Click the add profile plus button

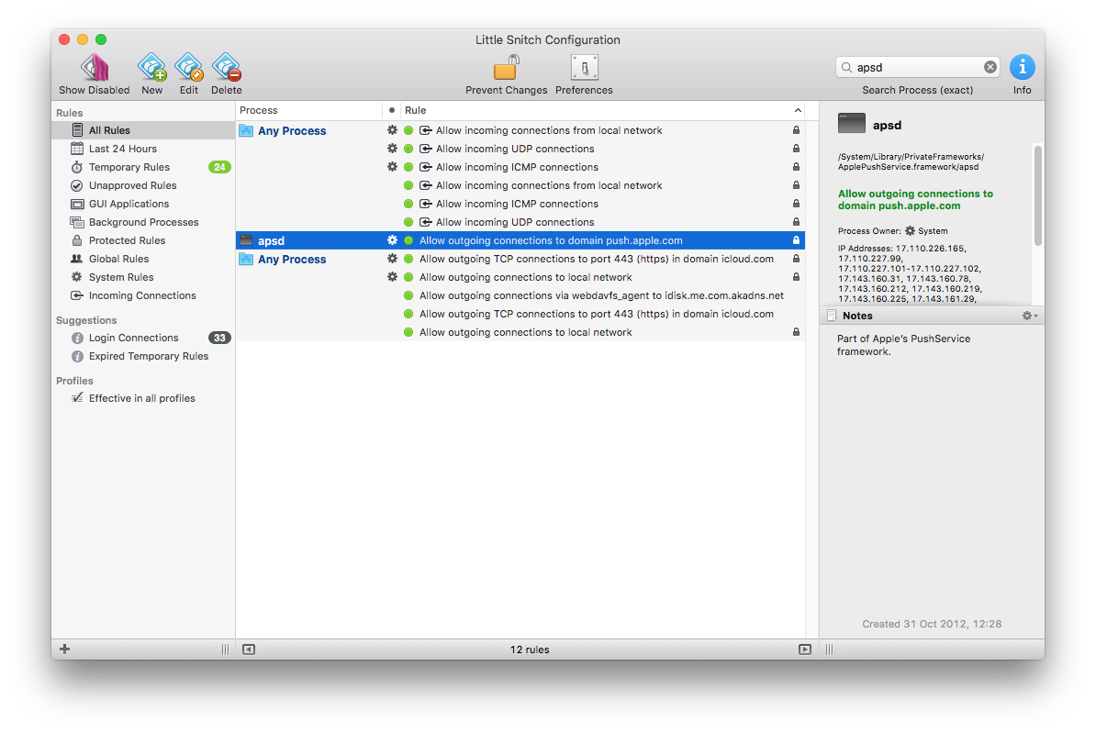pos(64,650)
